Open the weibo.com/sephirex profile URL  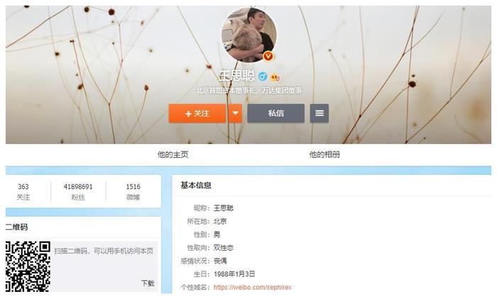point(252,287)
